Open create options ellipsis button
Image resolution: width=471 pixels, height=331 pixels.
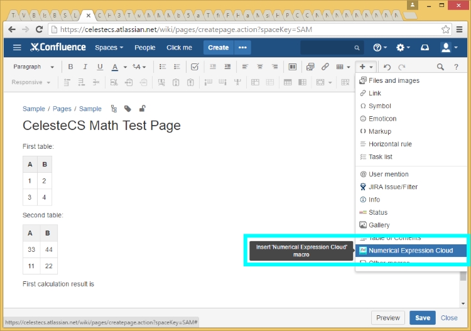[x=242, y=48]
